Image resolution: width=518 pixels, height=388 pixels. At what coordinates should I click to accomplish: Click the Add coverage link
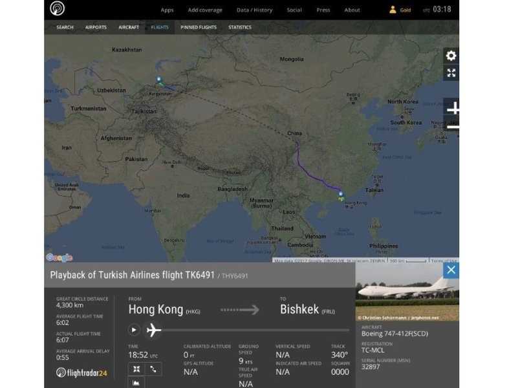[205, 10]
